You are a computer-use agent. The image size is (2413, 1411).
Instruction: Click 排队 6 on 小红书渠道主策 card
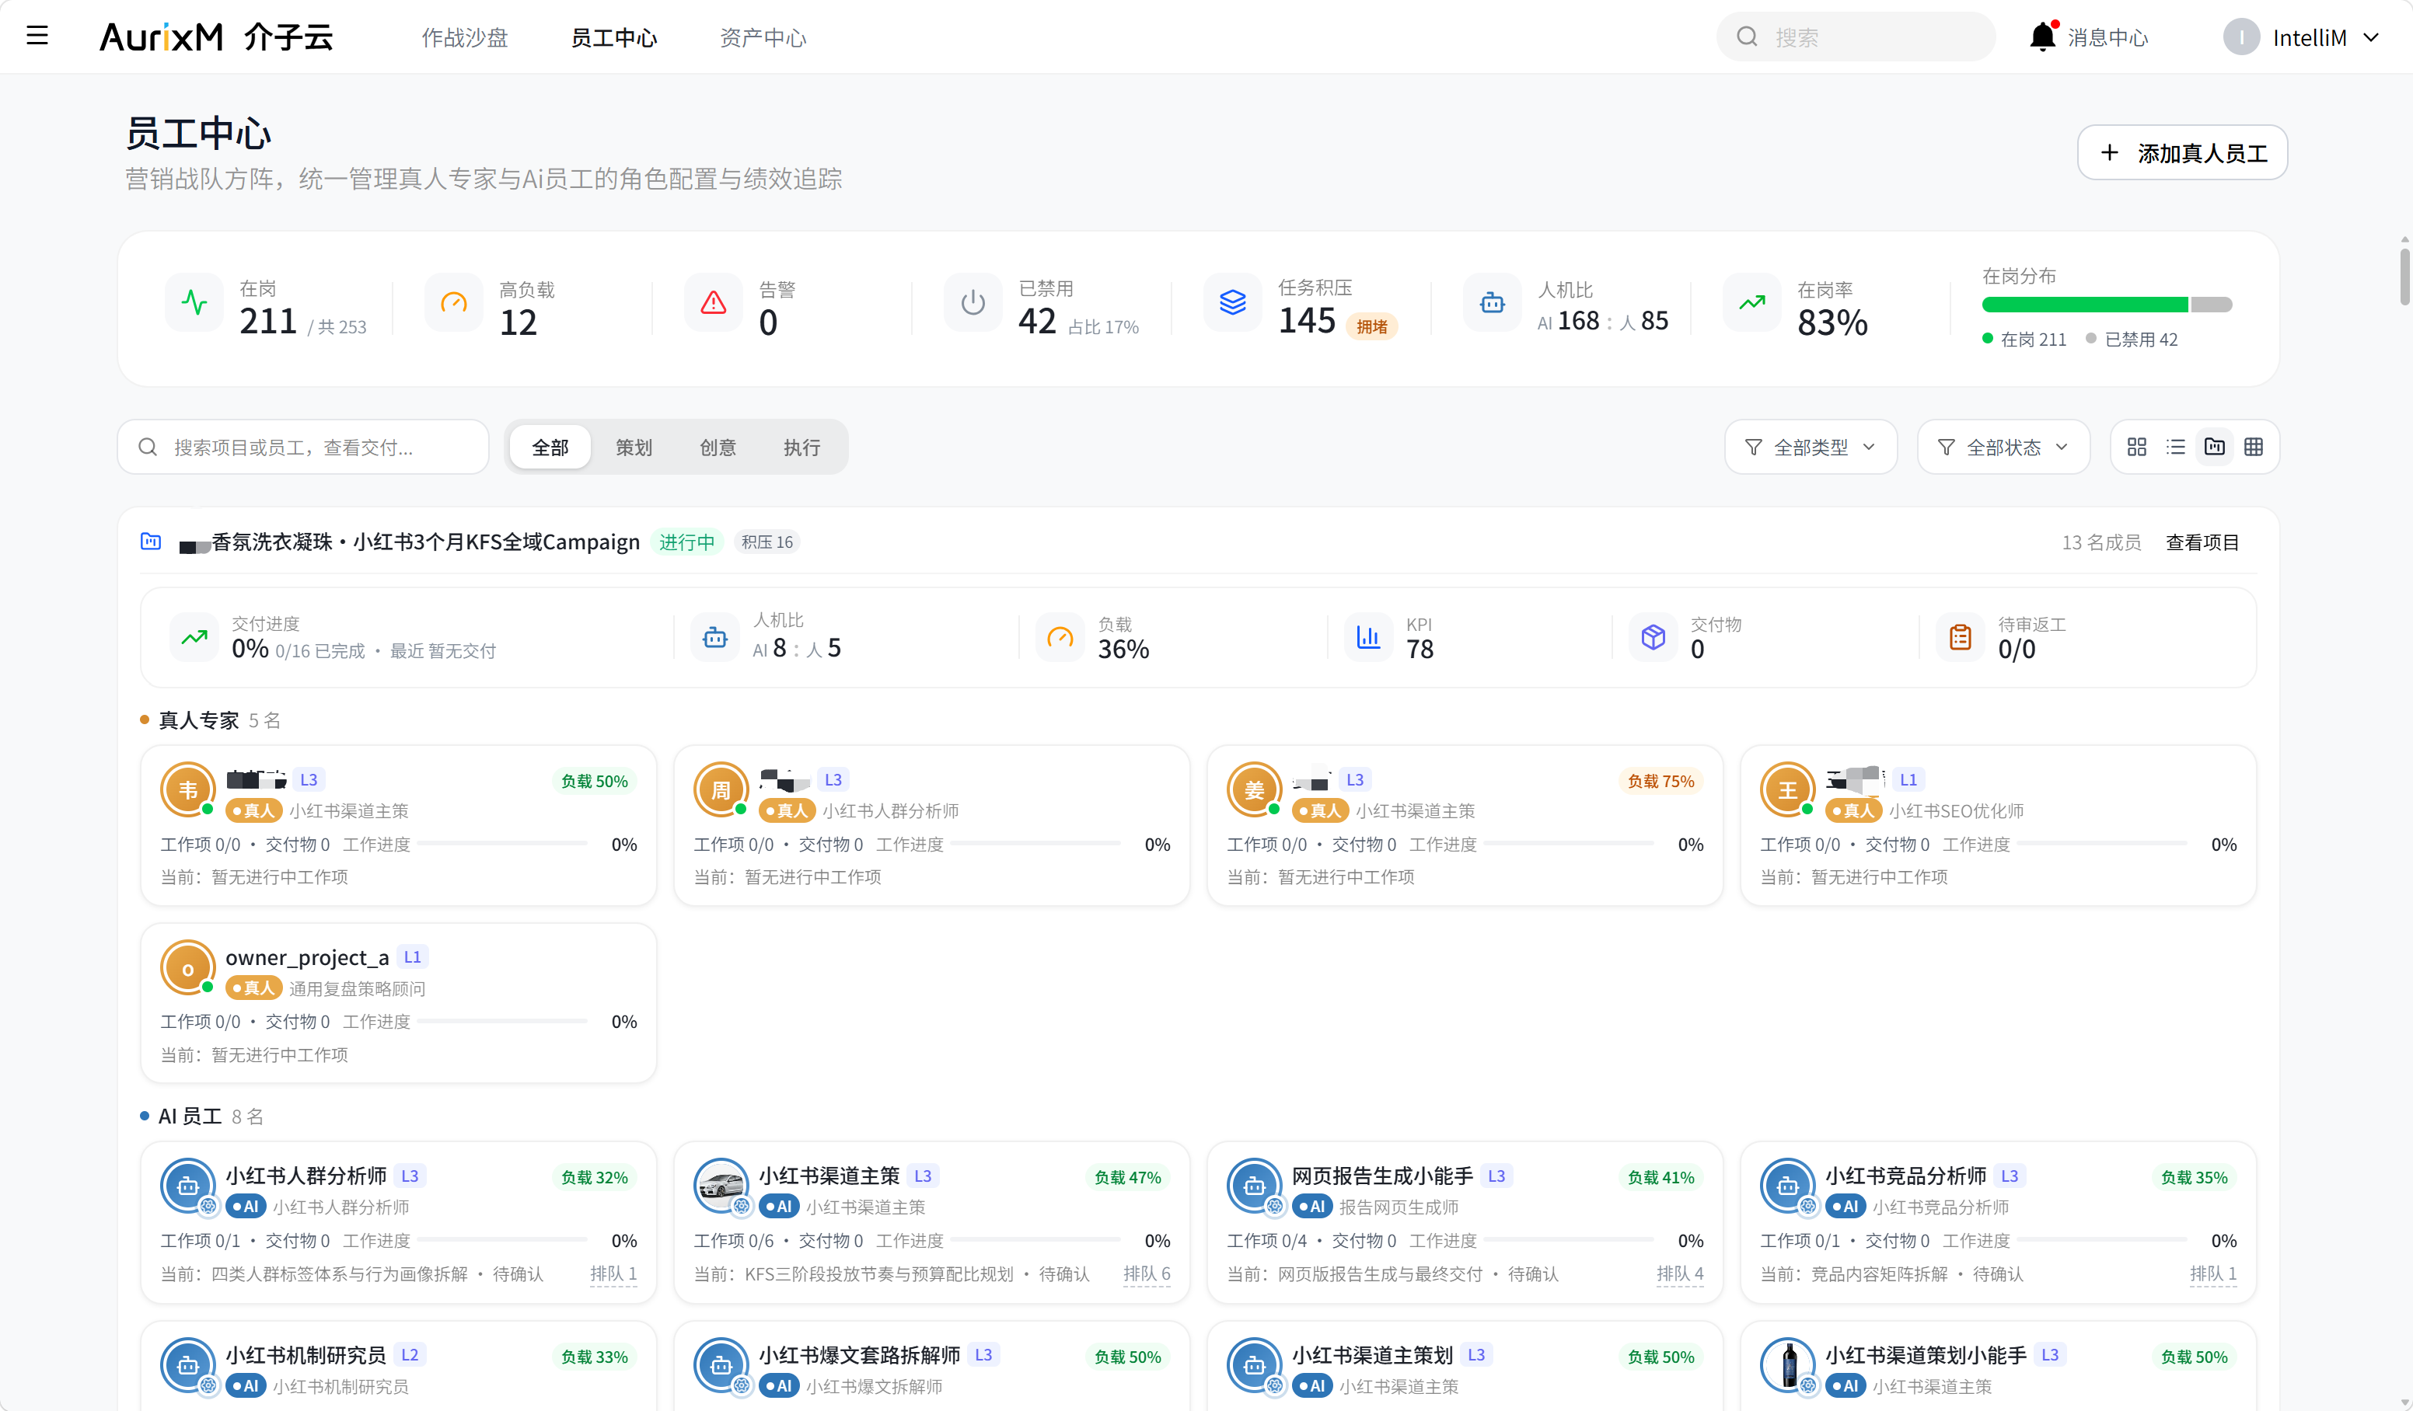[x=1146, y=1274]
